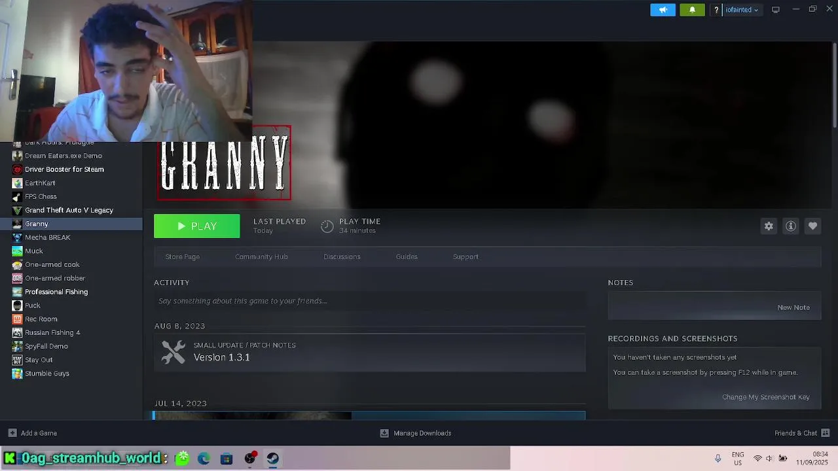Image resolution: width=838 pixels, height=471 pixels.
Task: Open the green notifications bell
Action: [x=692, y=10]
